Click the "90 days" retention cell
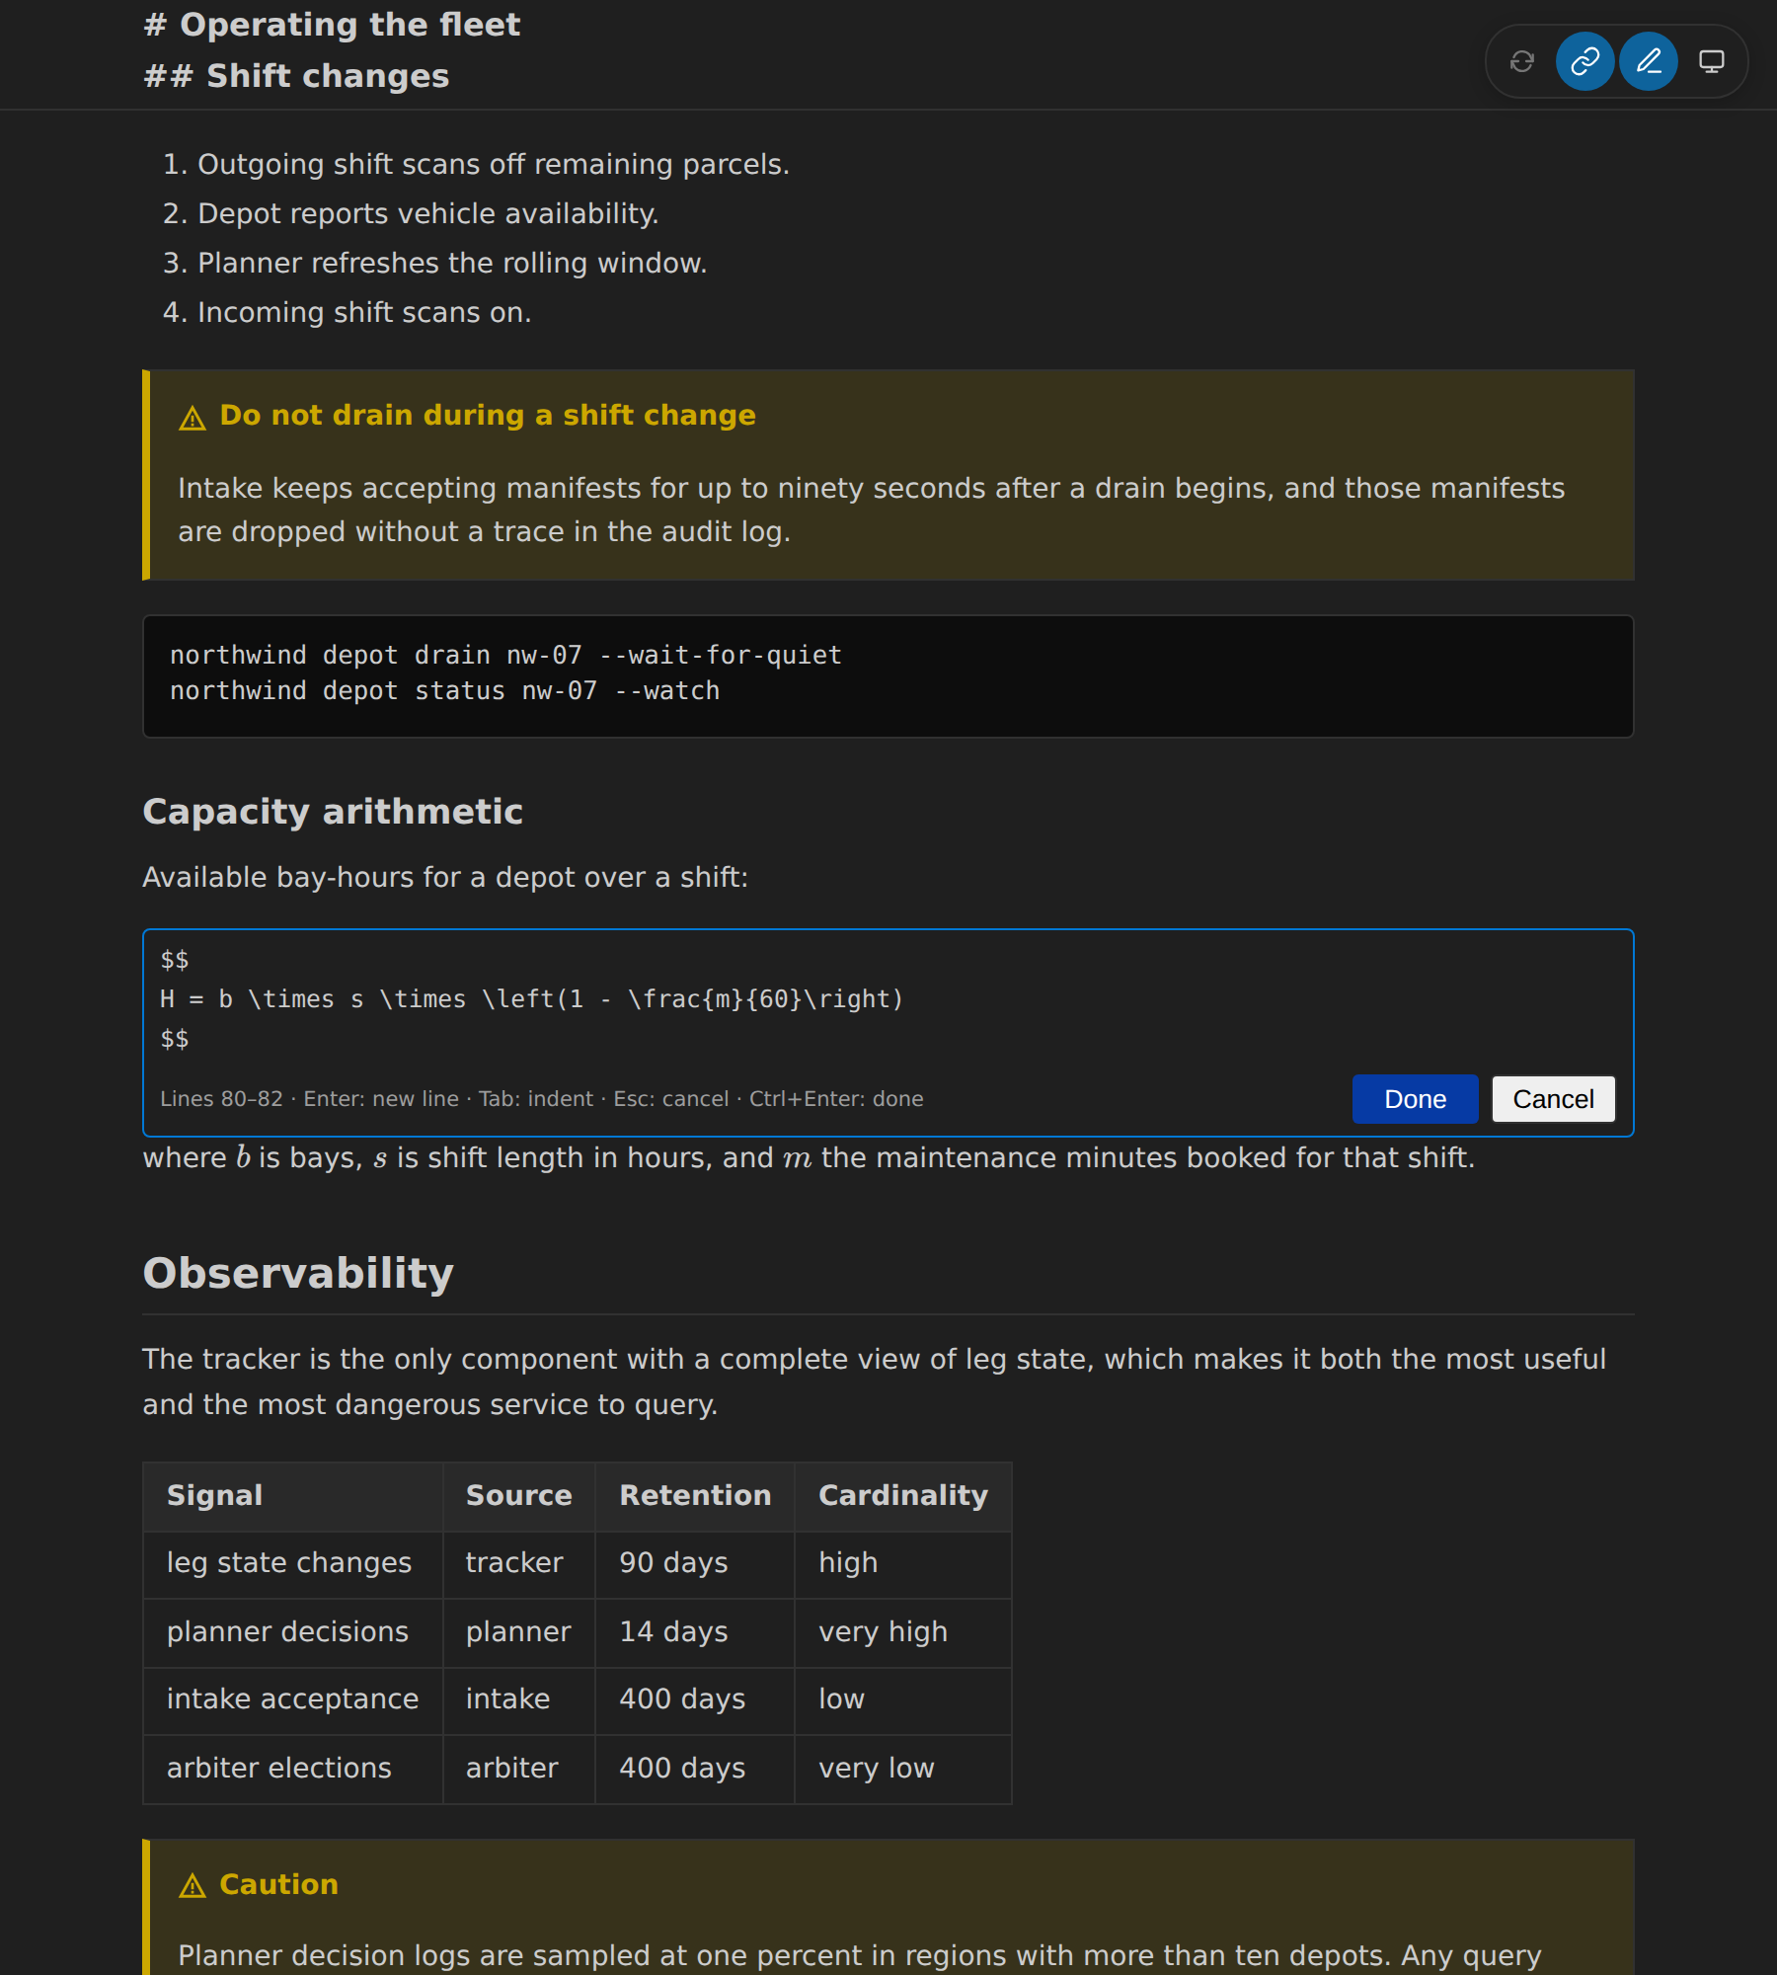The height and width of the screenshot is (1975, 1777). [694, 1563]
